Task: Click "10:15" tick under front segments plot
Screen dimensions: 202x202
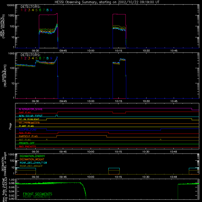Action: [118, 51]
